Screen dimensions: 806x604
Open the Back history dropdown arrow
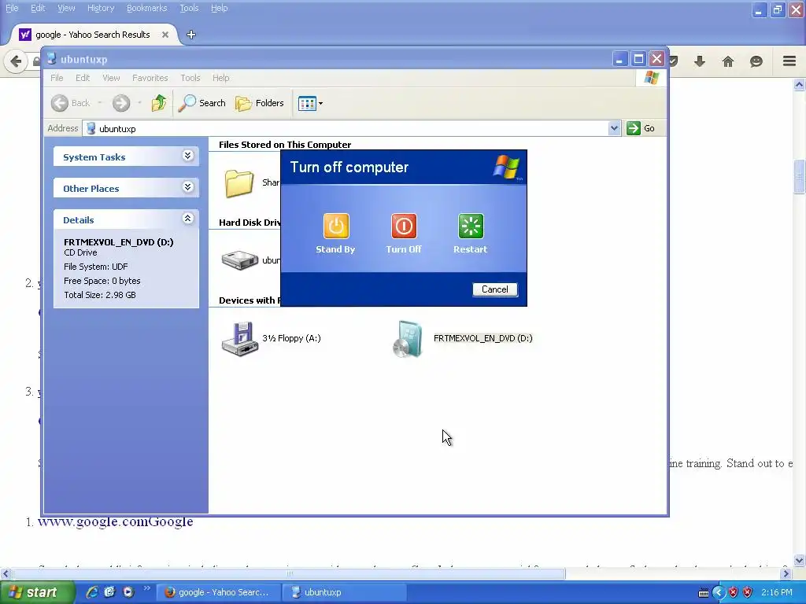click(100, 103)
